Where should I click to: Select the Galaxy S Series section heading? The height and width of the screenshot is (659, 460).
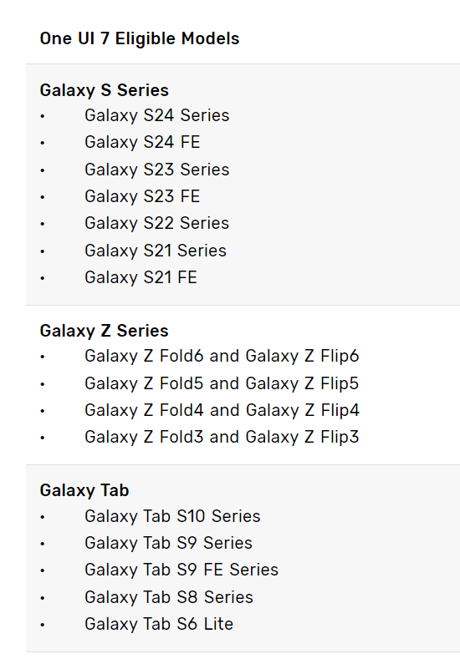coord(104,91)
